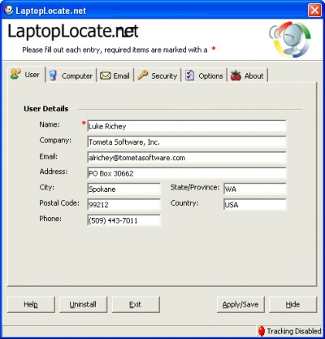Click the State/Province field showing WA

point(255,189)
